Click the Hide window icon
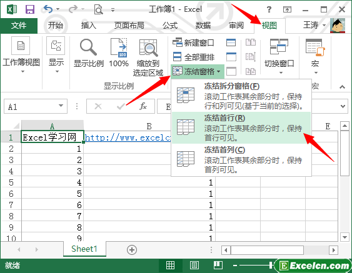 click(231, 57)
